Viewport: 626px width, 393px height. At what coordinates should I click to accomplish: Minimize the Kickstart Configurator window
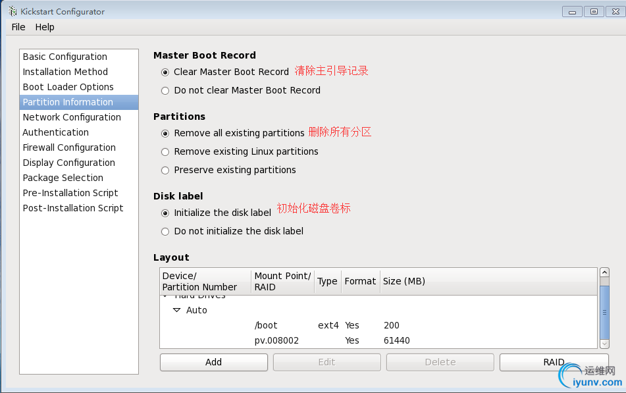click(572, 12)
